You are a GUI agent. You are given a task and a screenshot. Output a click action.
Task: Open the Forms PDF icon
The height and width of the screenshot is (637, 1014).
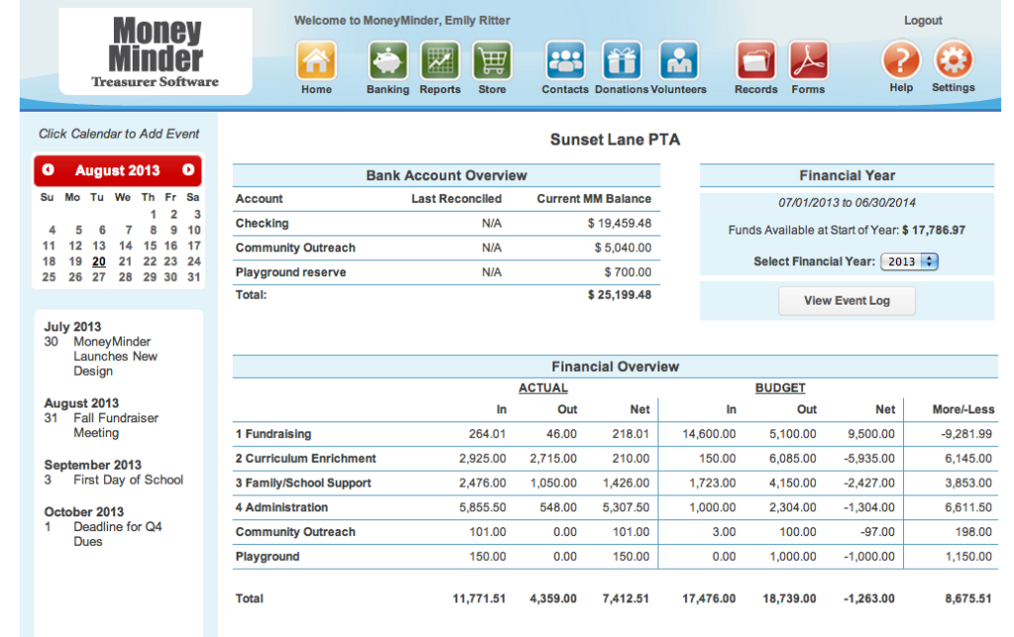click(x=808, y=60)
